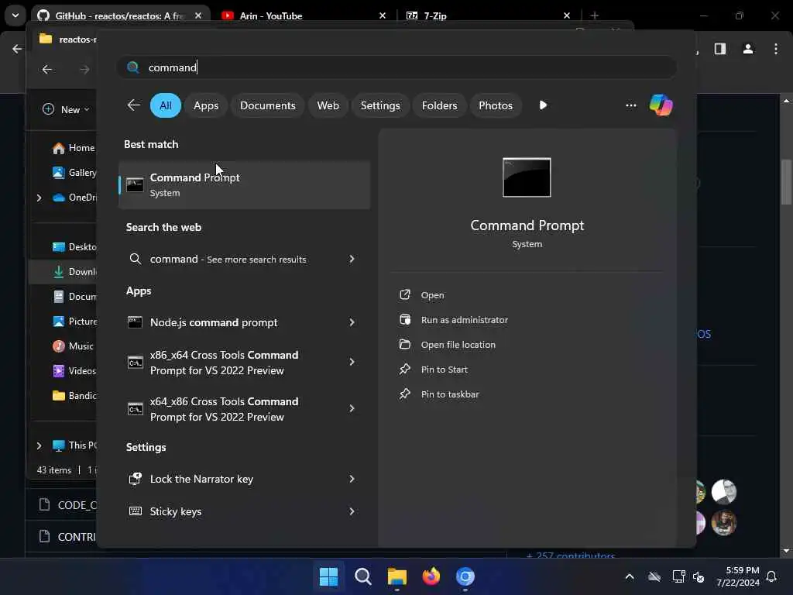Open the browser three-dot menu
Image resolution: width=793 pixels, height=595 pixels.
click(x=775, y=49)
